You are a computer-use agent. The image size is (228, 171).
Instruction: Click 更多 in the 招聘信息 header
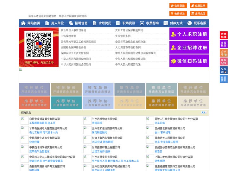(204, 112)
